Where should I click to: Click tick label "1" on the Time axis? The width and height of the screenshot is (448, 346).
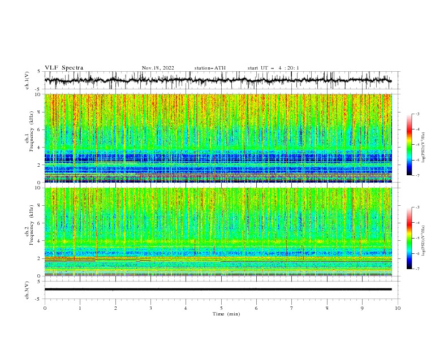pos(80,308)
